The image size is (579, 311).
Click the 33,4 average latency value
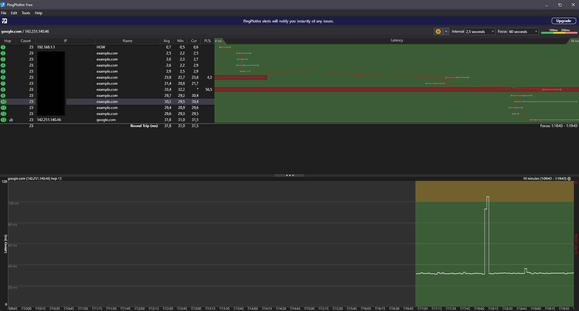[x=168, y=90]
